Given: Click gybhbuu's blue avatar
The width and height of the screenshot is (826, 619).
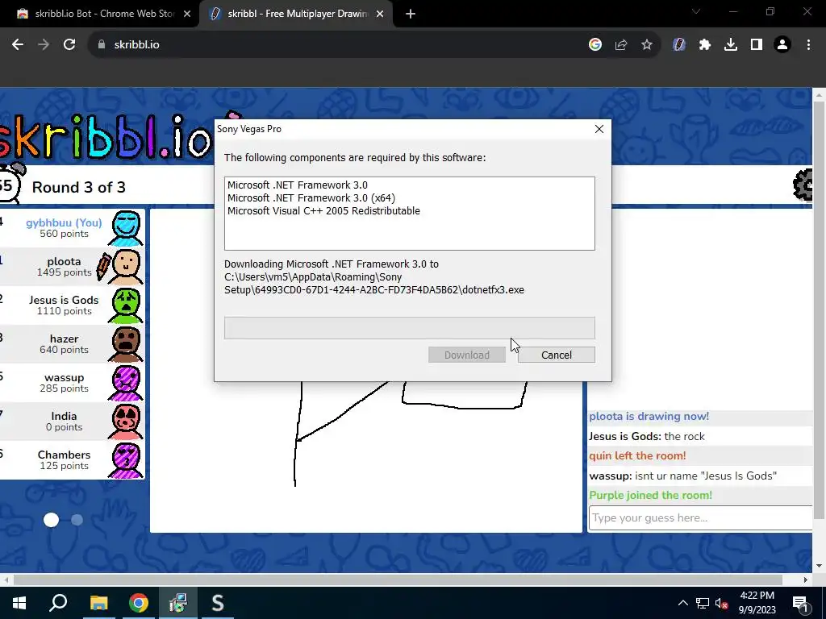Looking at the screenshot, I should click(x=126, y=228).
